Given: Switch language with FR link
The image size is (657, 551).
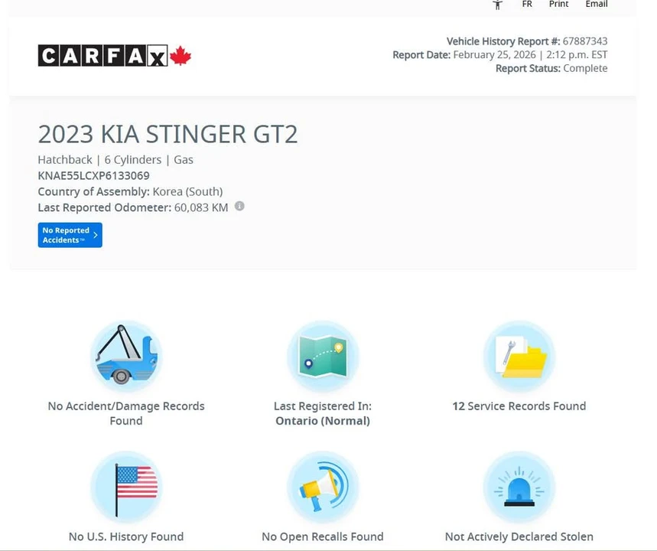Looking at the screenshot, I should (527, 4).
